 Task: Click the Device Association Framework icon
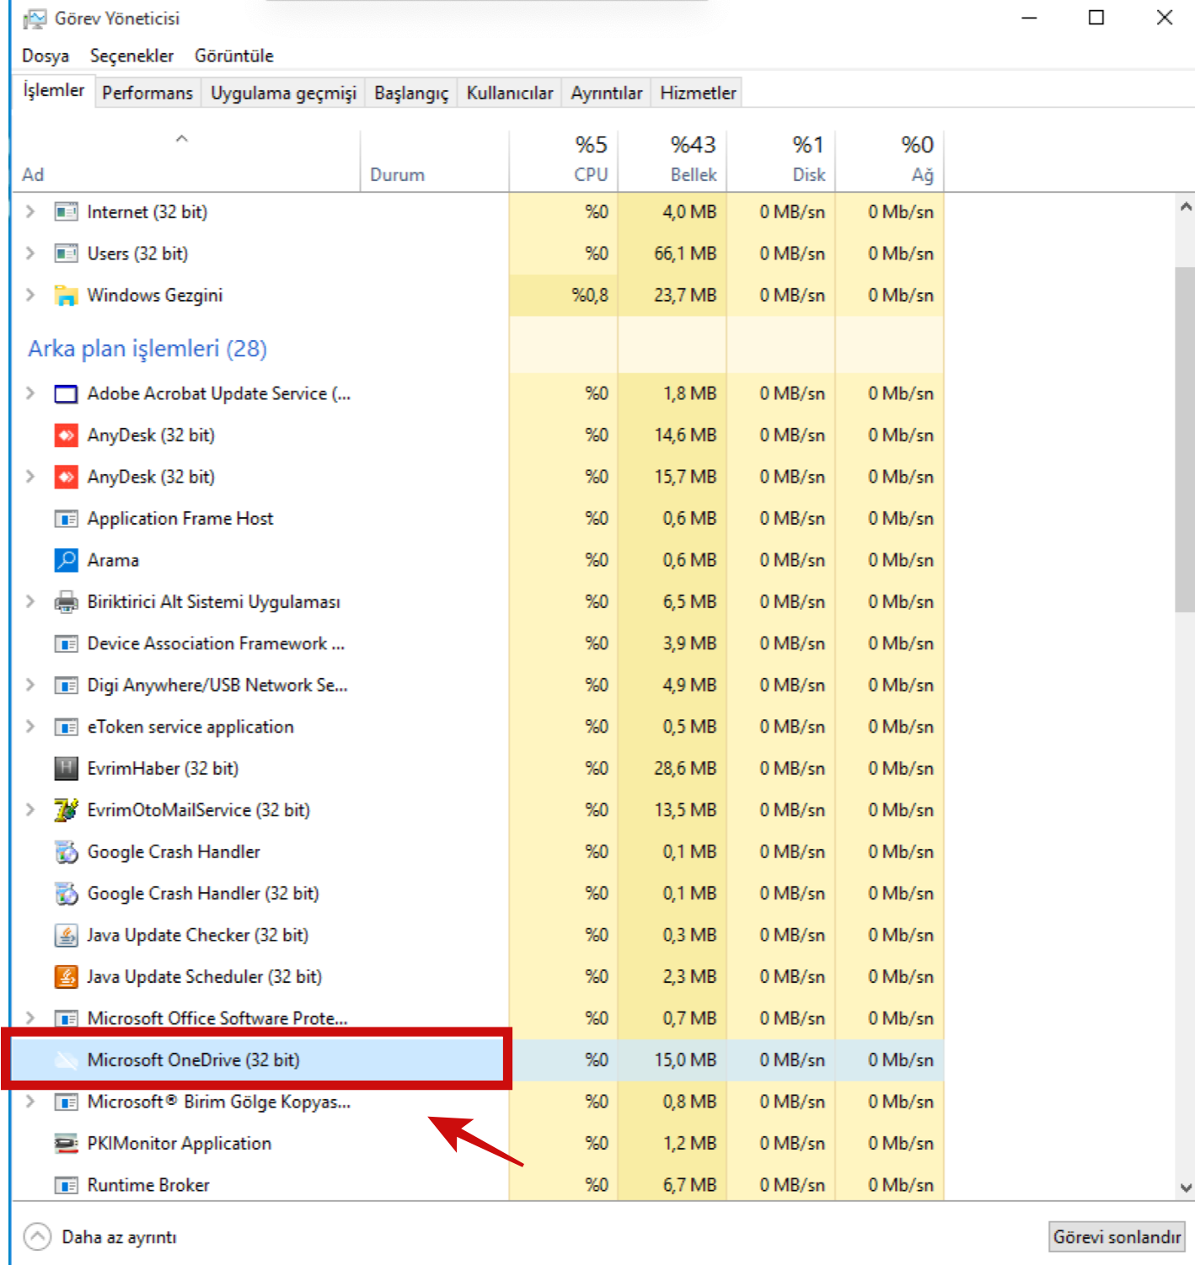tap(66, 643)
